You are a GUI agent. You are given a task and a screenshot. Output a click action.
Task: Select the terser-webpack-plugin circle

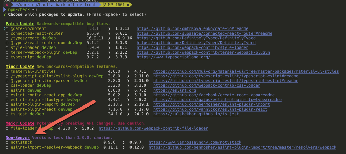pos(7,53)
